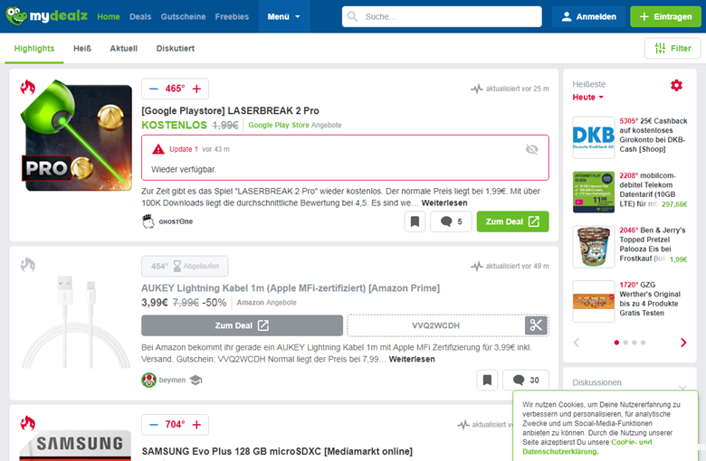The width and height of the screenshot is (706, 461).
Task: Expand the Menü dropdown
Action: (x=283, y=16)
